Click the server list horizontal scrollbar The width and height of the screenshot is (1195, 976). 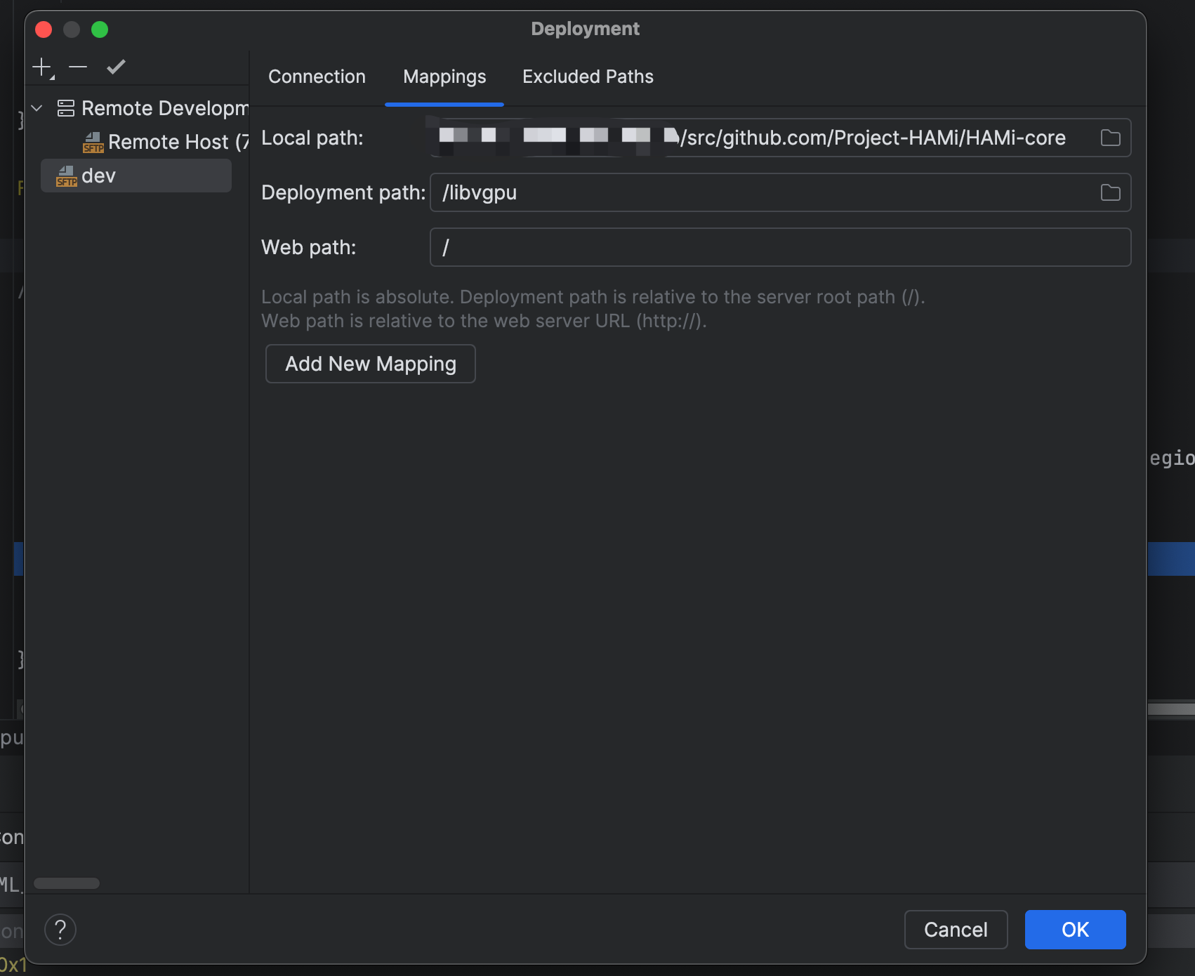(x=67, y=883)
